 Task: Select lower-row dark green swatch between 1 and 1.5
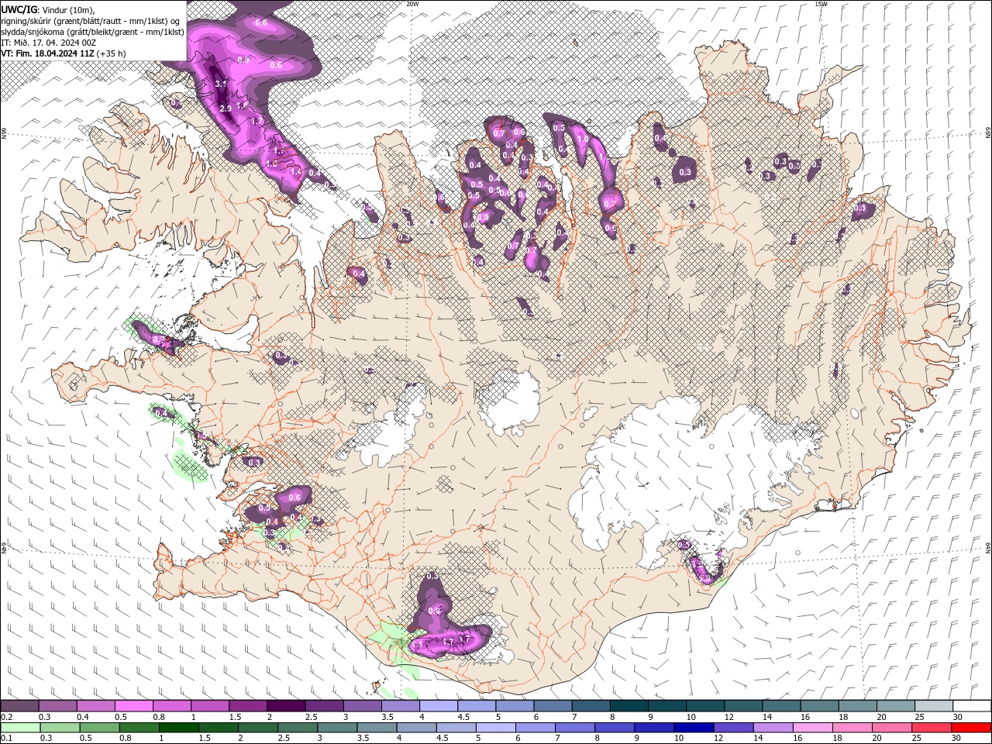(179, 728)
